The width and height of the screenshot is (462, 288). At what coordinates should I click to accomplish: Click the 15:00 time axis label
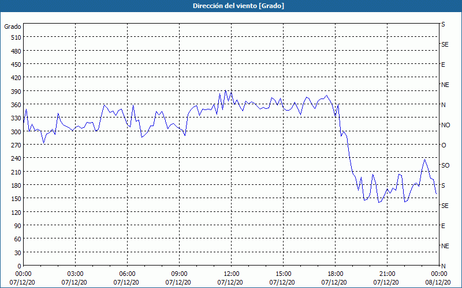pyautogui.click(x=283, y=274)
